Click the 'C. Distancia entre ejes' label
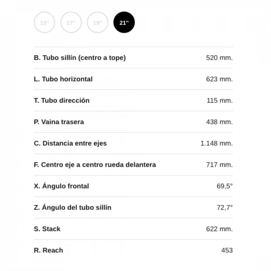The width and height of the screenshot is (271, 271). coord(70,143)
